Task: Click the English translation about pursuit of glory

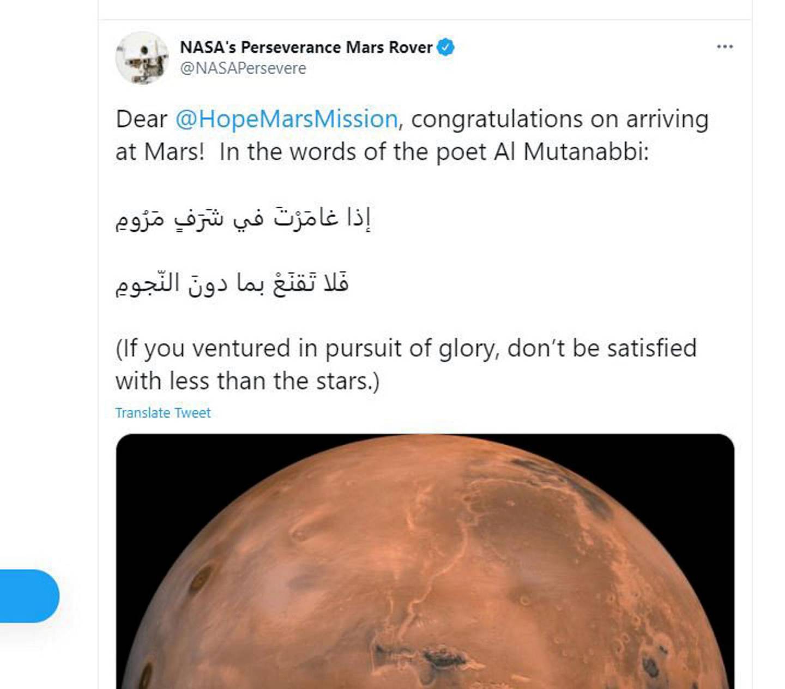Action: [406, 365]
